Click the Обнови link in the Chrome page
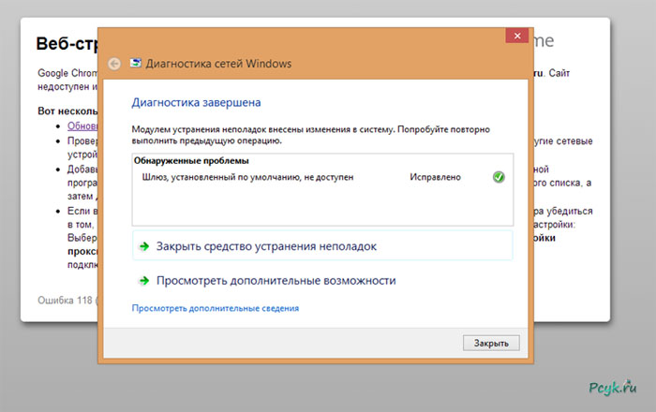 tap(82, 125)
